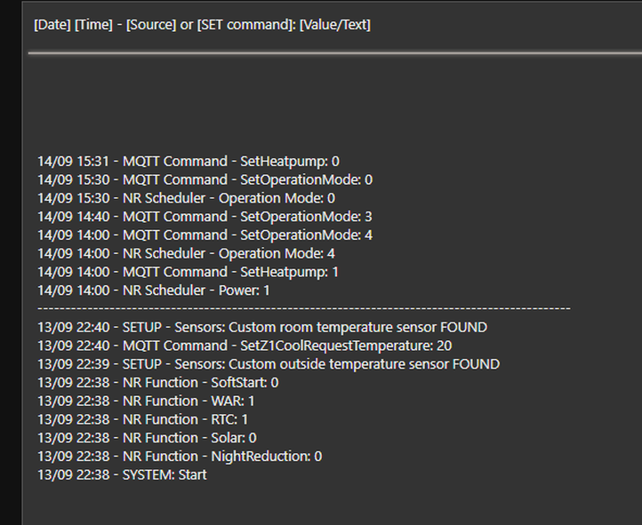Click the log format header text

click(x=202, y=25)
